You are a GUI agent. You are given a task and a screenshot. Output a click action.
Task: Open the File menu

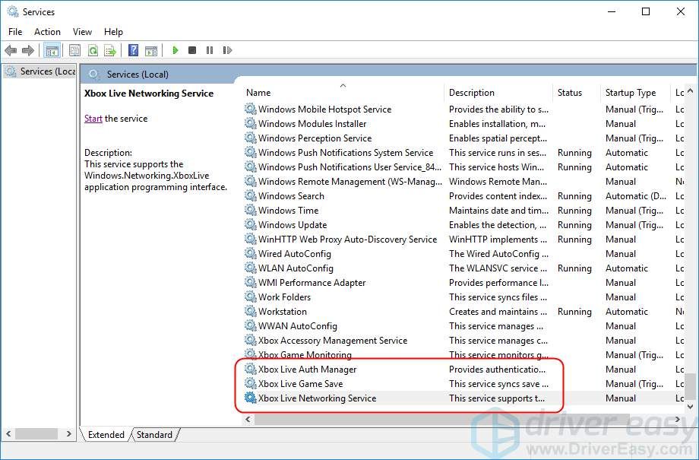click(x=15, y=32)
